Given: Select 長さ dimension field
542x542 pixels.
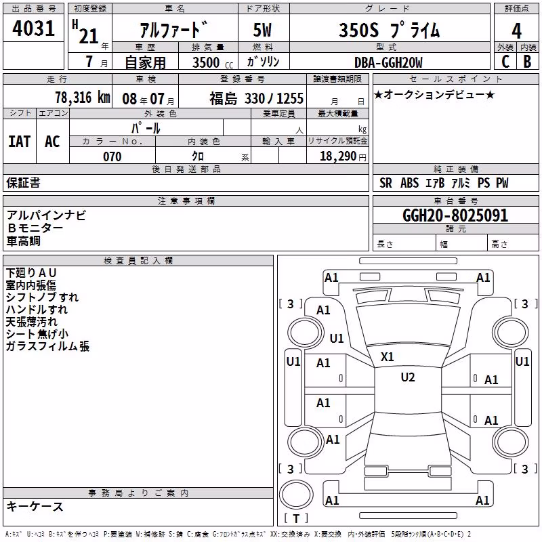Looking at the screenshot, I should 404,243.
